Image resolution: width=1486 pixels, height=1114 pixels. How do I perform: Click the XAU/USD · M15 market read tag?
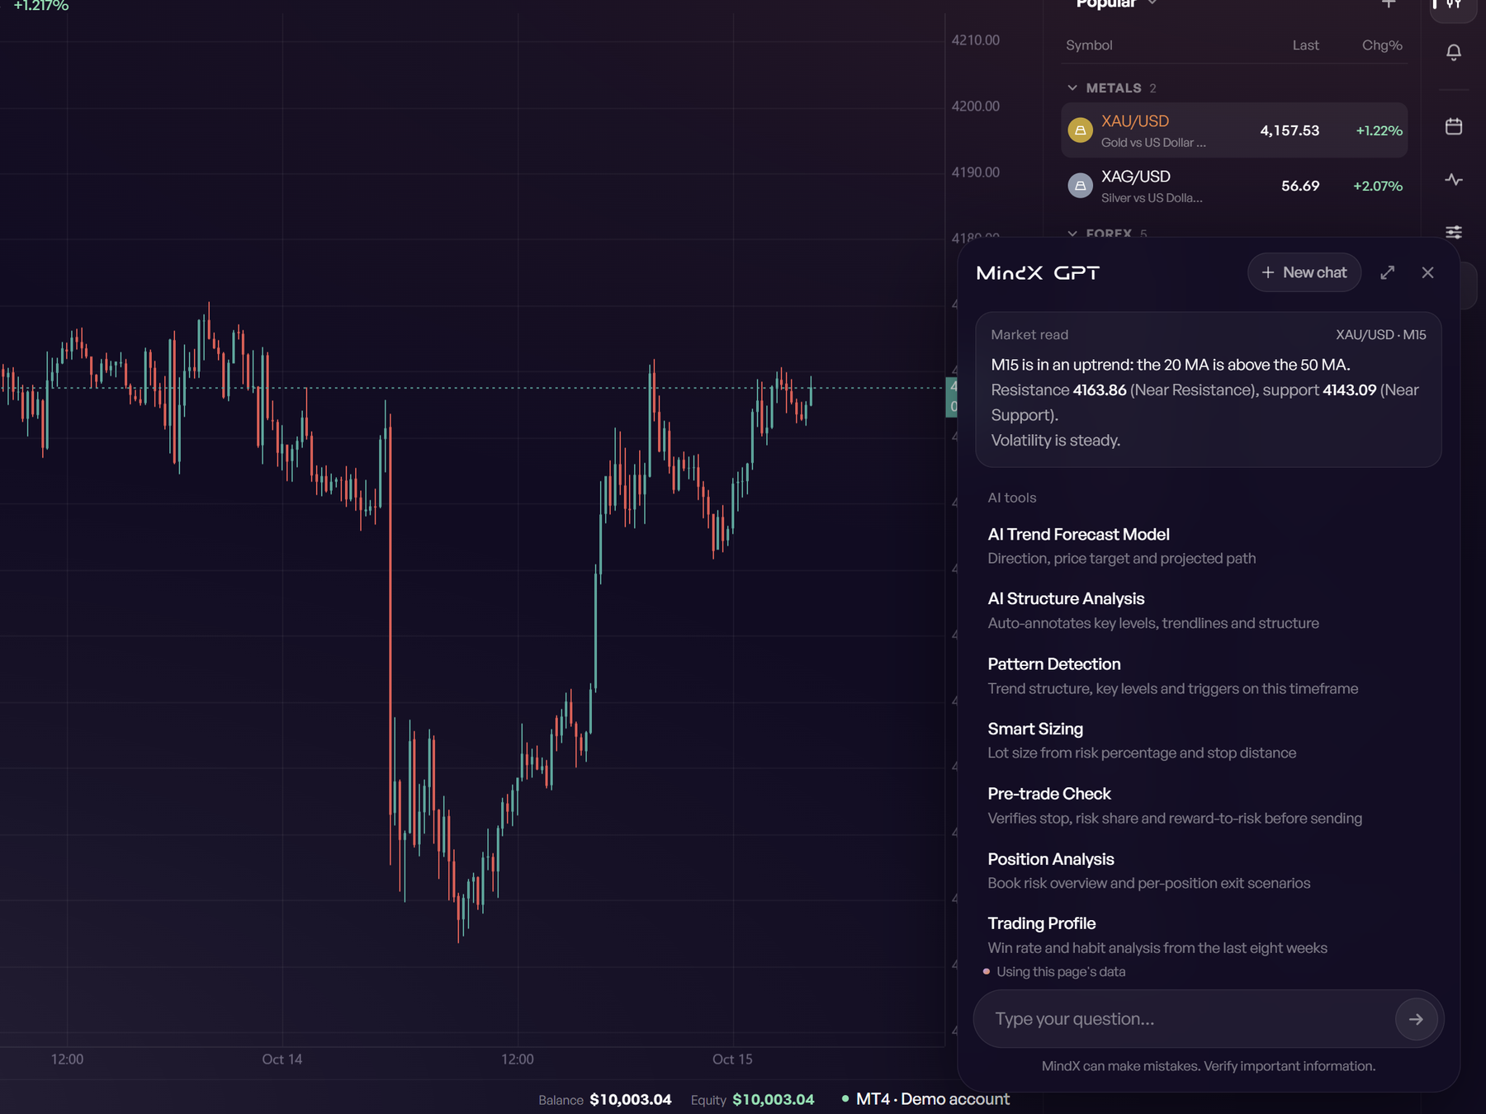click(x=1380, y=334)
